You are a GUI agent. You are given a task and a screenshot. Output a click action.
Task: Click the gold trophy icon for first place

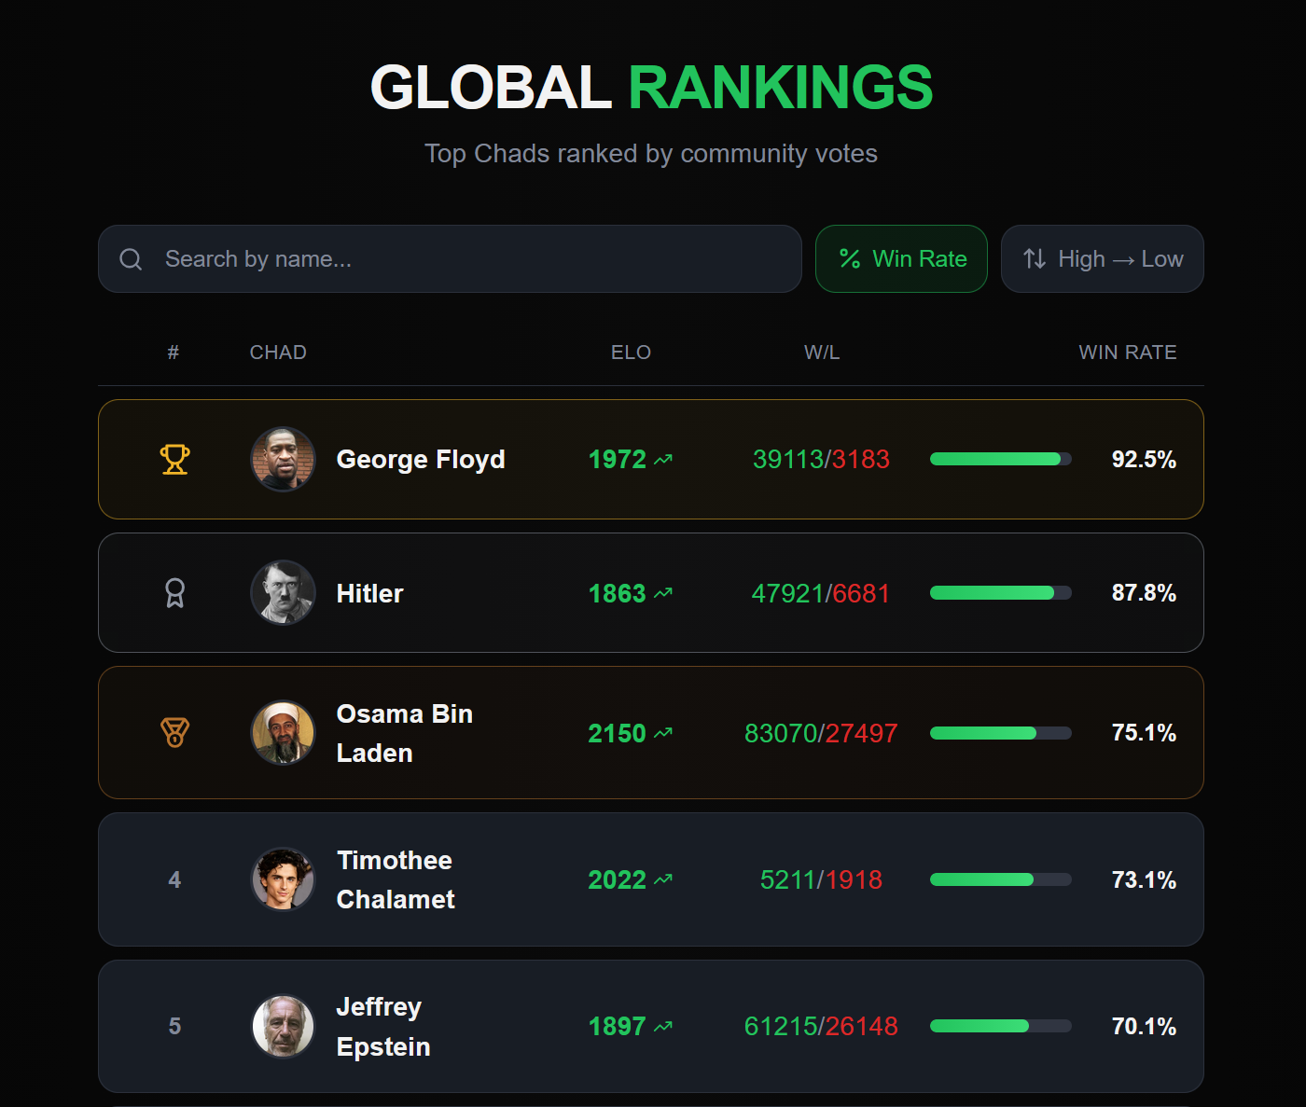[174, 460]
